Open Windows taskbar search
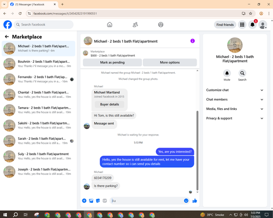This screenshot has width=273, height=218. tap(15, 215)
